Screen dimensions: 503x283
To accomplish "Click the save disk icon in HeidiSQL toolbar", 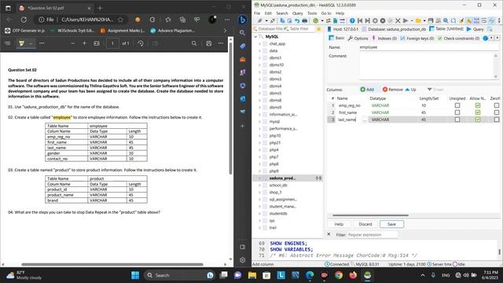I will [x=431, y=21].
